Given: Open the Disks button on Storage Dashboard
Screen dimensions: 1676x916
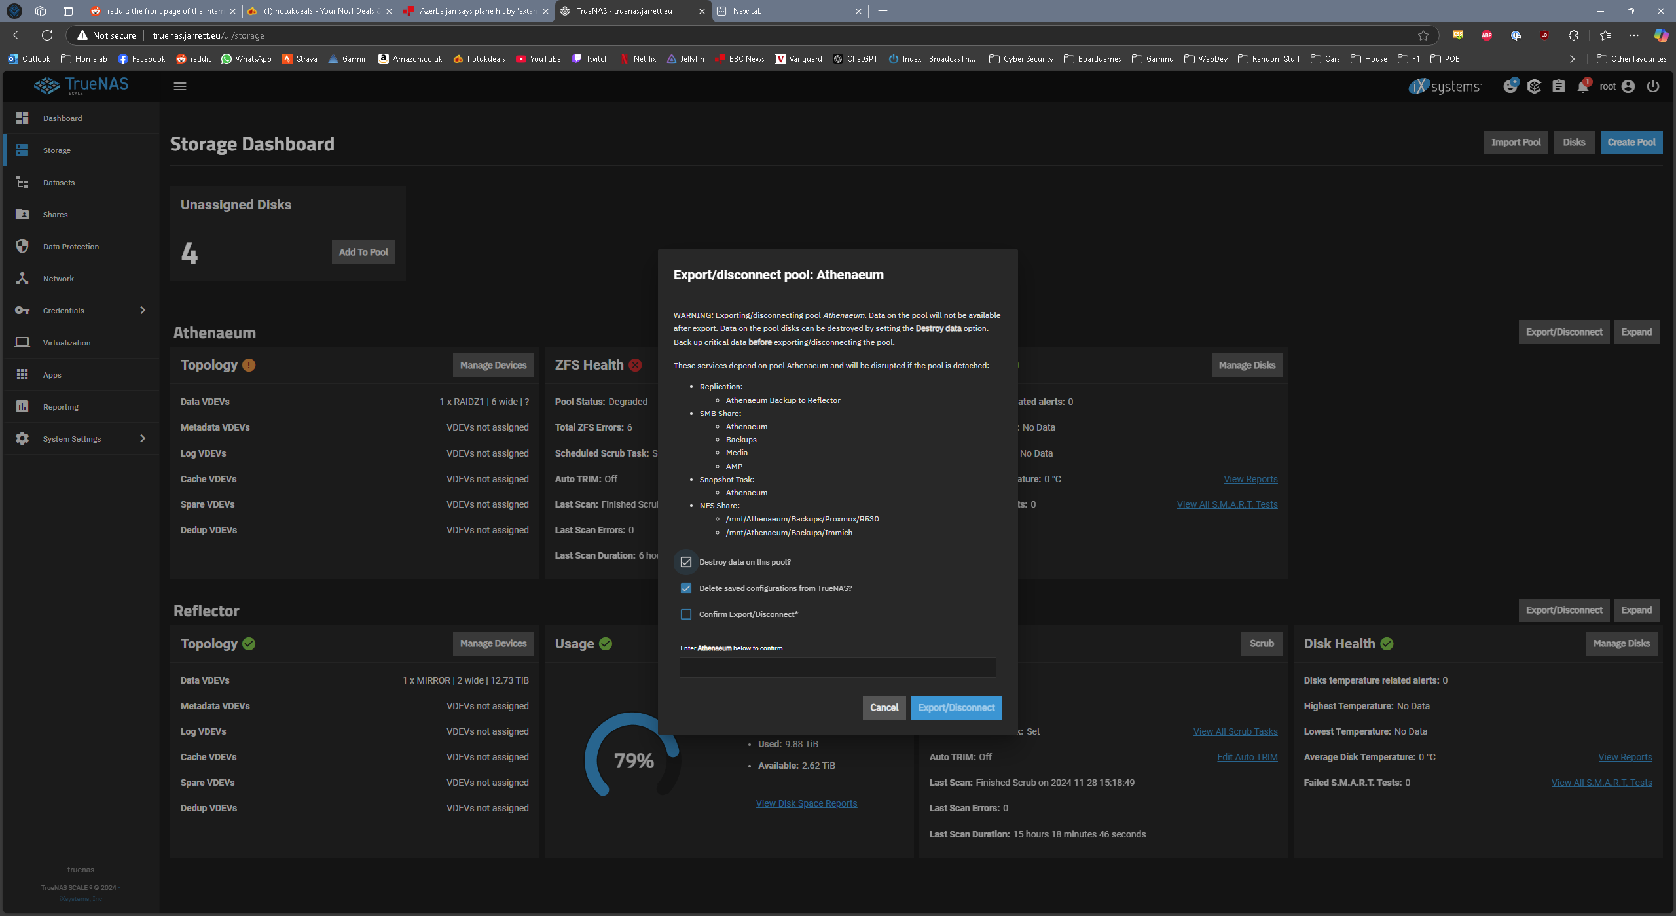Looking at the screenshot, I should point(1574,143).
